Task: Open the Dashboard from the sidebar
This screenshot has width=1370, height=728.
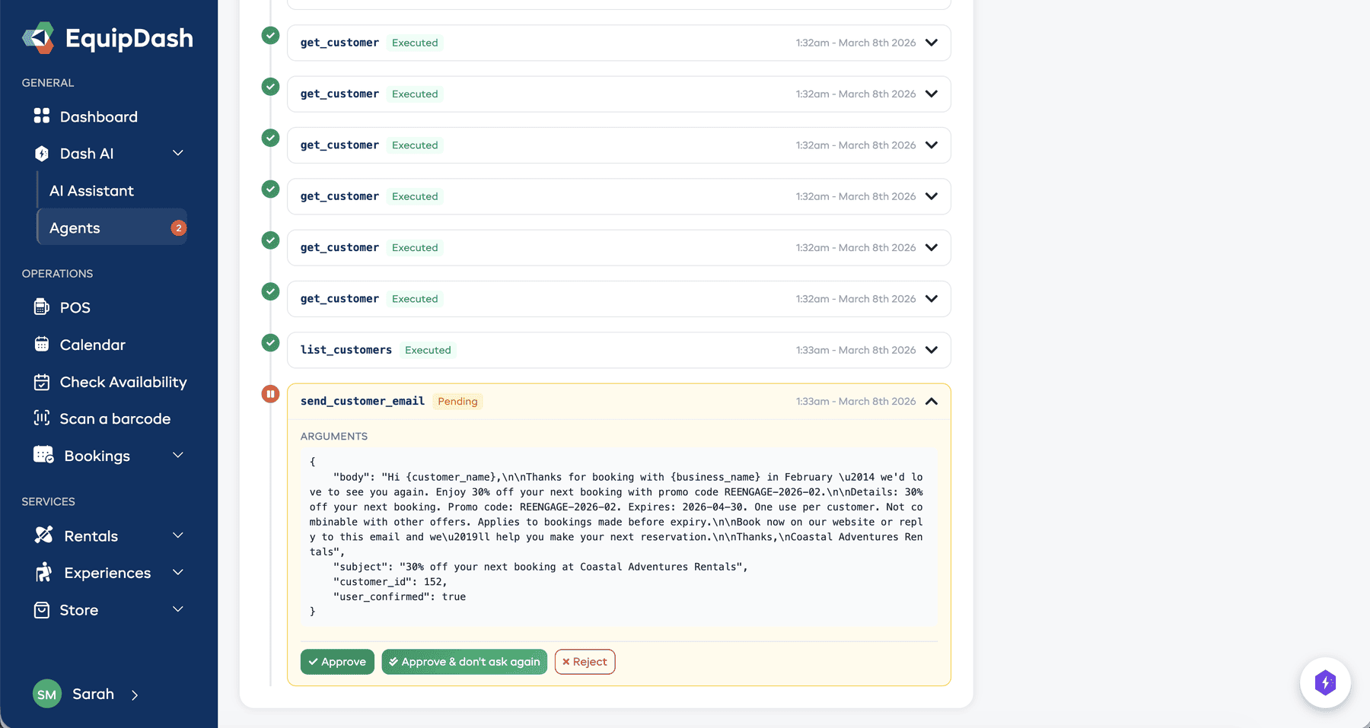Action: click(43, 116)
